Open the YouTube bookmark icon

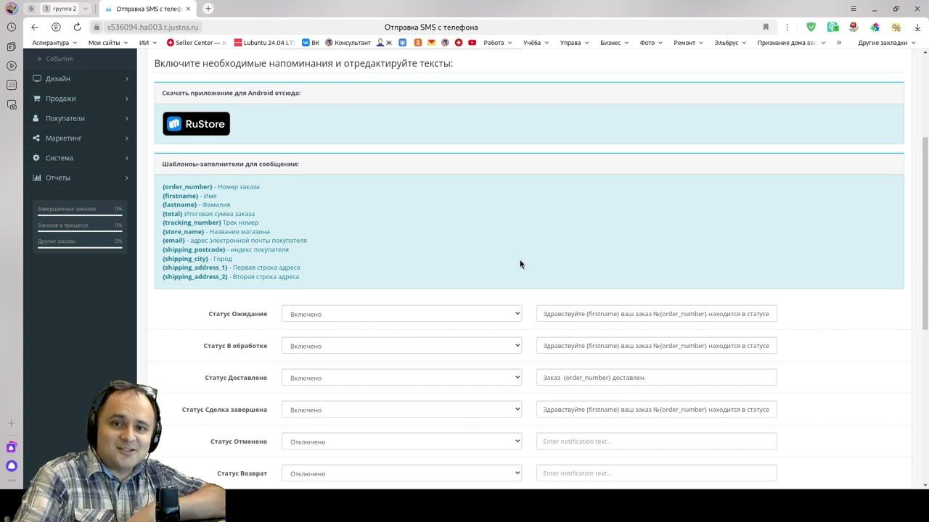click(x=472, y=43)
